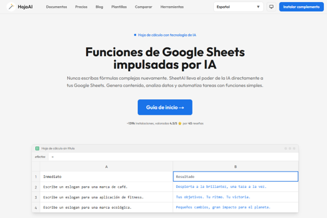This screenshot has width=327, height=218.
Task: Select row 3 header number
Action: pyautogui.click(x=36, y=197)
